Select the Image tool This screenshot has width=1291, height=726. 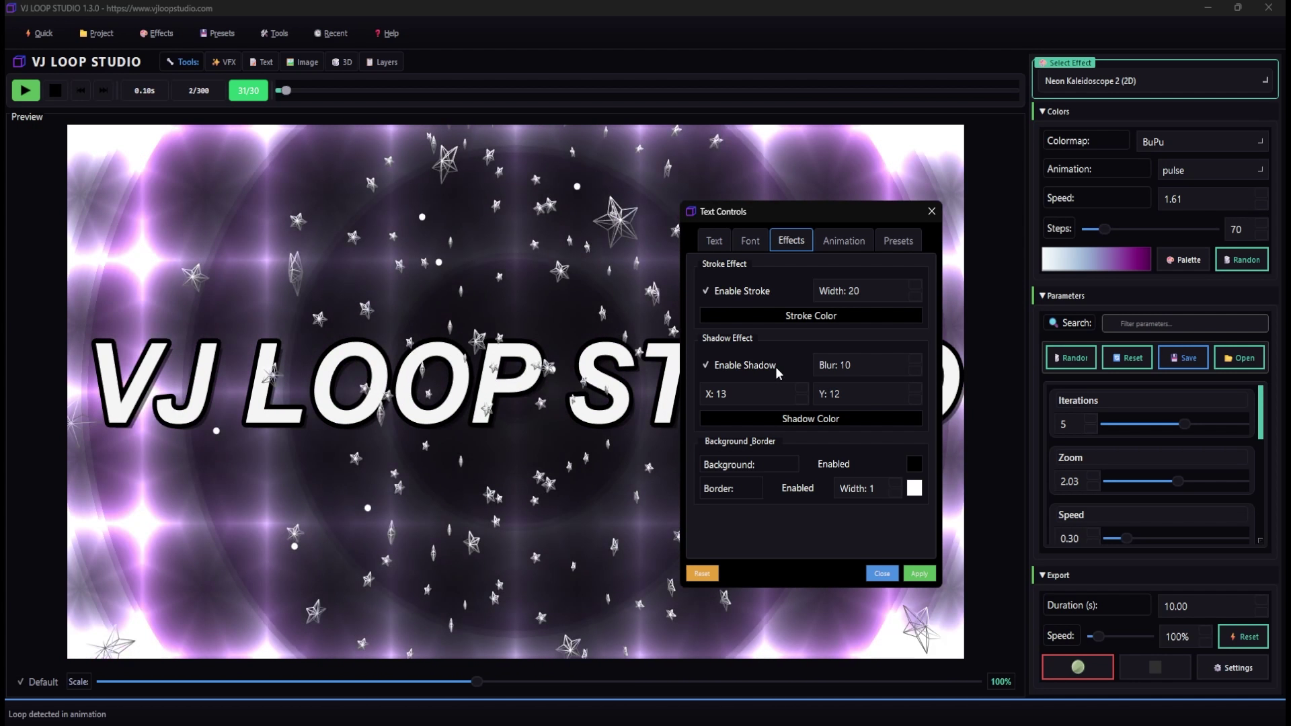tap(301, 61)
